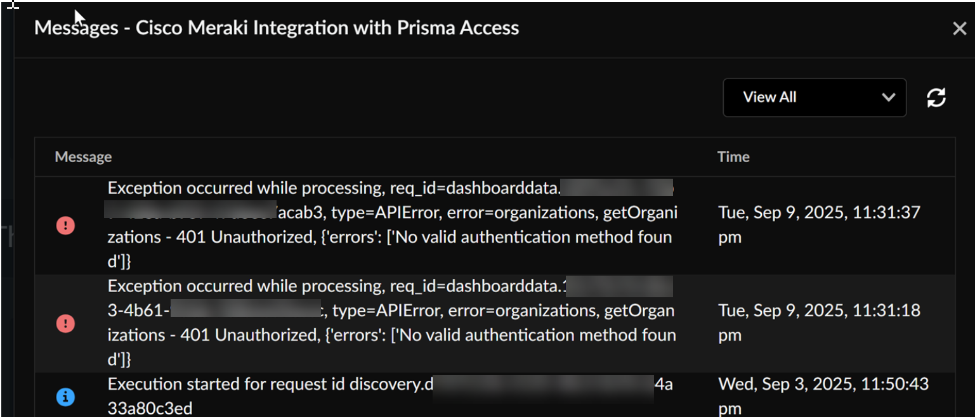Image resolution: width=975 pixels, height=417 pixels.
Task: Click the Cisco Meraki Integration dialog title
Action: tap(276, 28)
